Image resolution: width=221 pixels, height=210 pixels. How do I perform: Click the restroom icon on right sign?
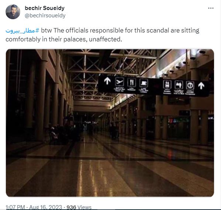pos(167,84)
